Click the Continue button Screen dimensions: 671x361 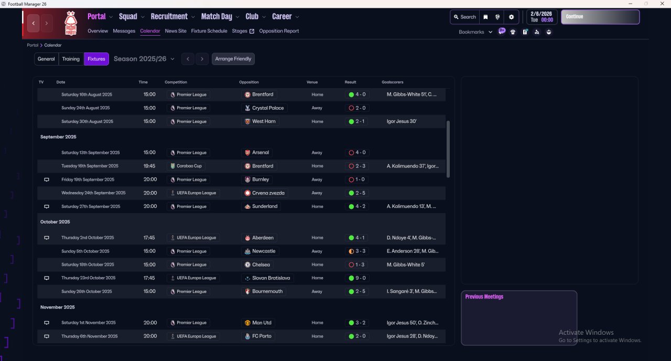pos(600,17)
